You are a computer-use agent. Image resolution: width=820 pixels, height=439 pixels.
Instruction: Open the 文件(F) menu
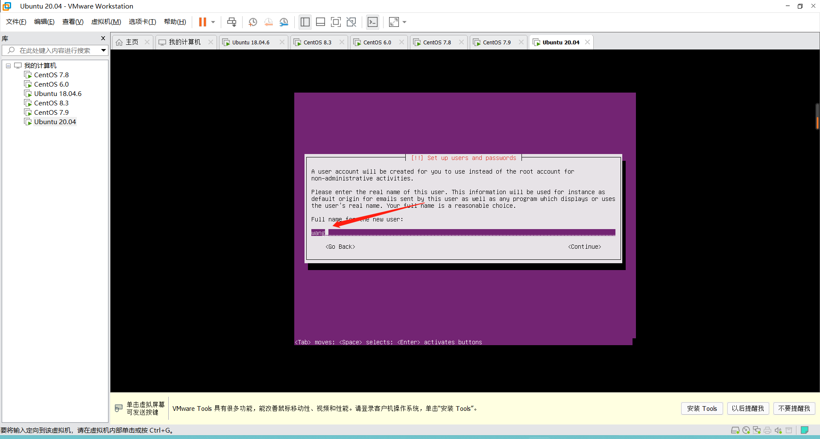[16, 22]
